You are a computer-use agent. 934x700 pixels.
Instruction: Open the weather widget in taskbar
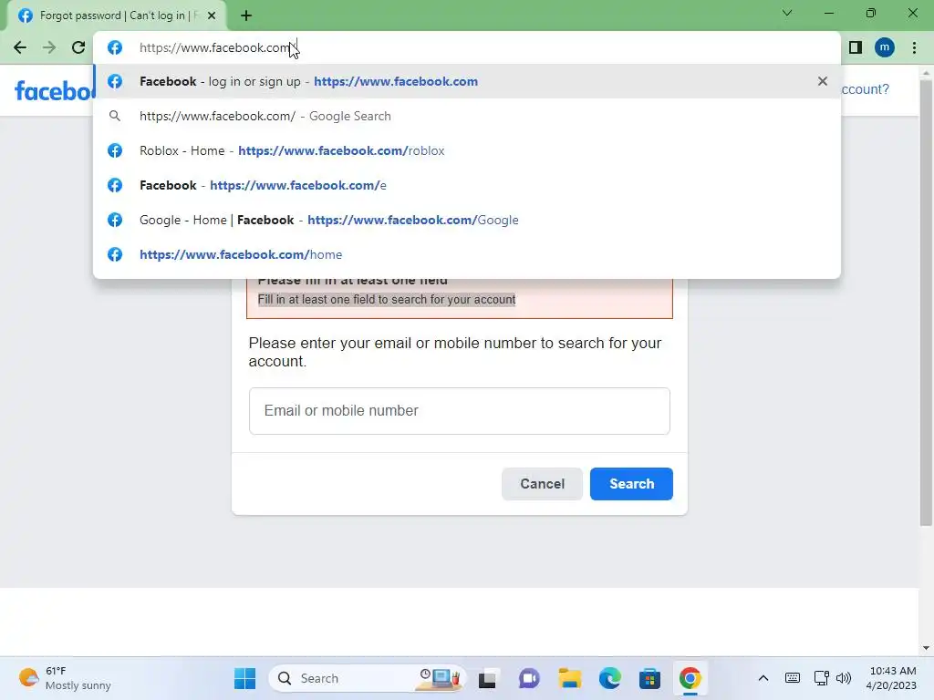[x=65, y=678]
